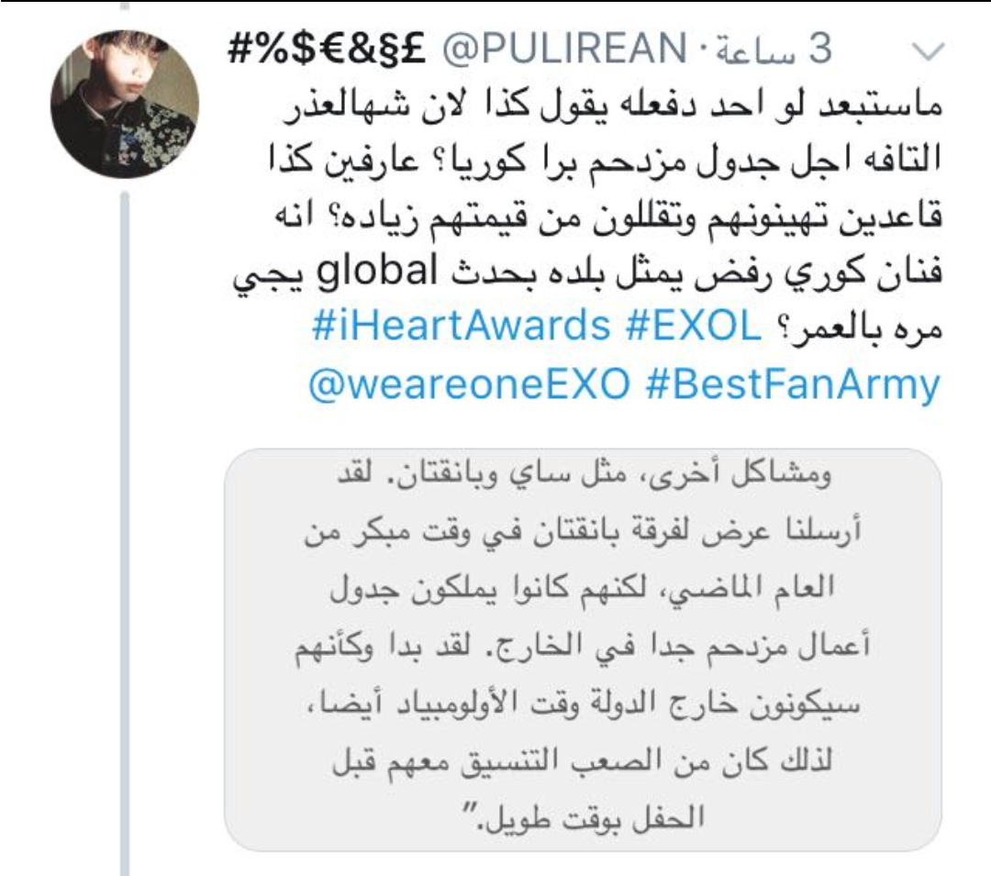Click the #%$€&§£ display name

coord(328,49)
